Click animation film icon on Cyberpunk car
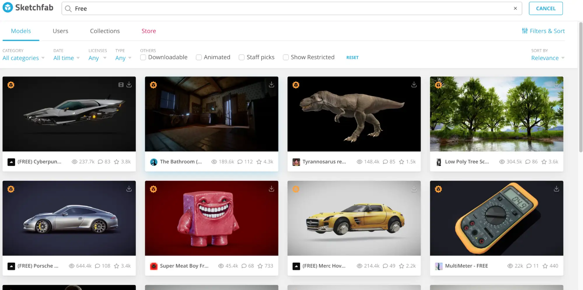Screen dimensions: 583x290 121,85
